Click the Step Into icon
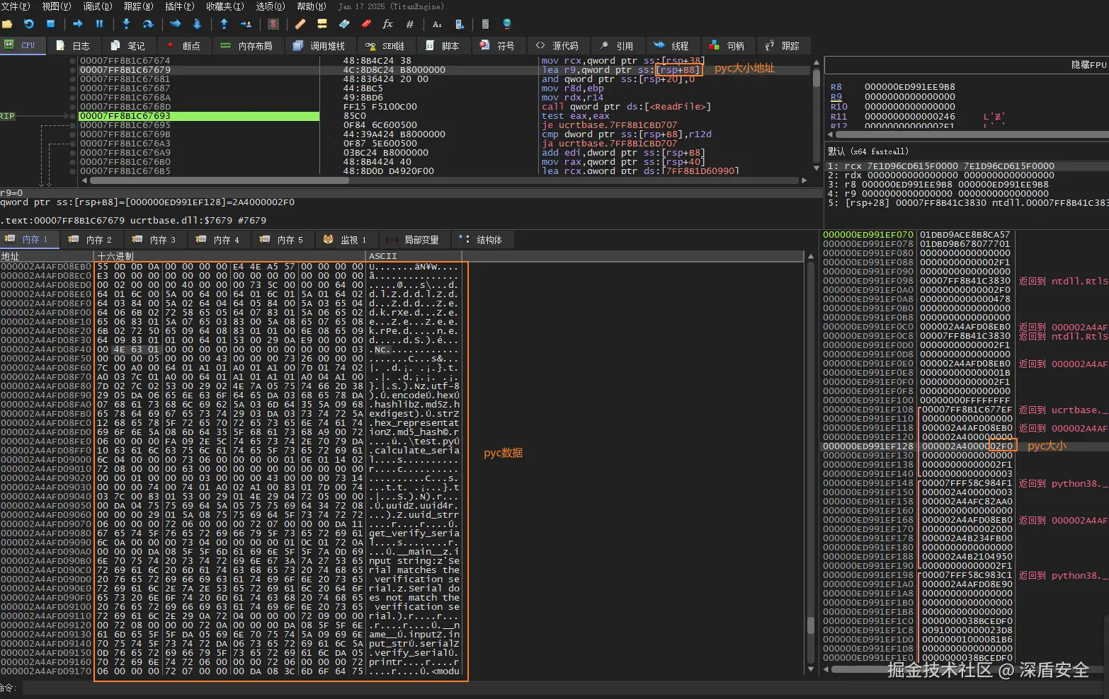1109x699 pixels. (126, 24)
